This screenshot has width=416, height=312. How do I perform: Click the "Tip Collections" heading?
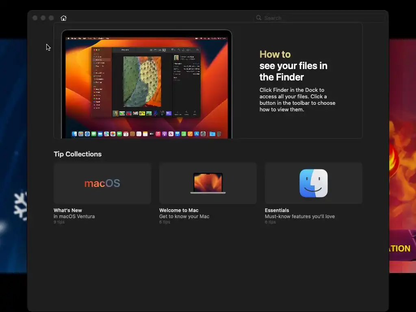78,154
